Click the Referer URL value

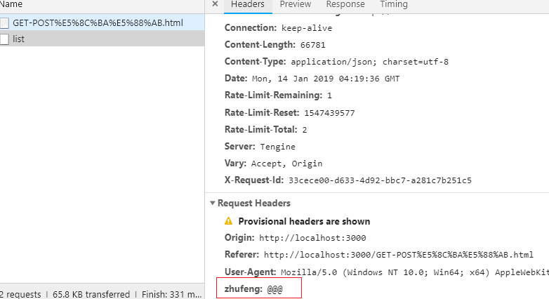point(398,255)
